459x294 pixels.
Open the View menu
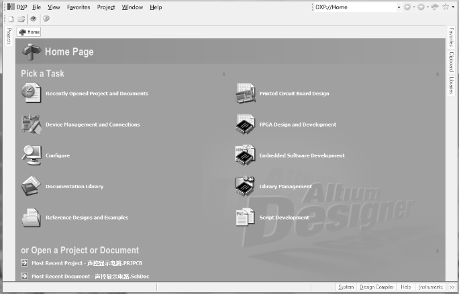(54, 7)
